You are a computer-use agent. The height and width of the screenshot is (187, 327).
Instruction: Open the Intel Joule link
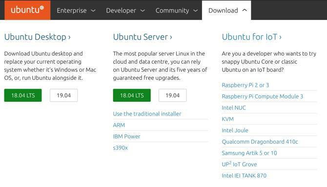tap(235, 131)
